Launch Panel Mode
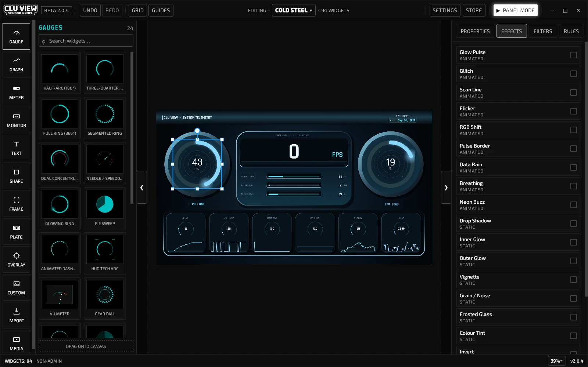 pyautogui.click(x=516, y=10)
